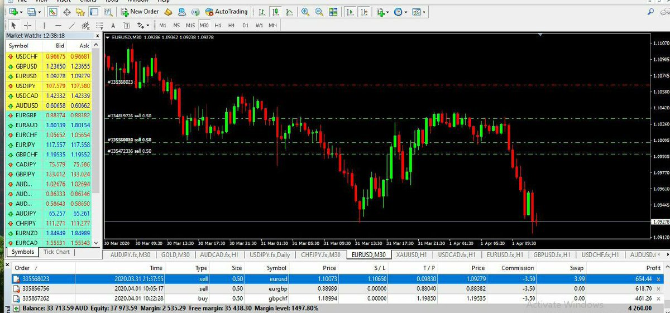The height and width of the screenshot is (313, 670).
Task: Select GBPJPY row in Market Watch
Action: click(48, 174)
